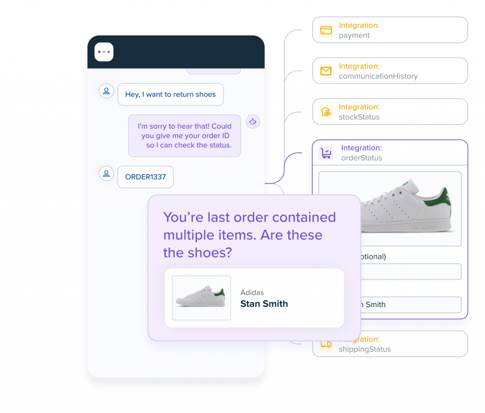Click the shopping cart icon for orderStatus

pyautogui.click(x=326, y=153)
